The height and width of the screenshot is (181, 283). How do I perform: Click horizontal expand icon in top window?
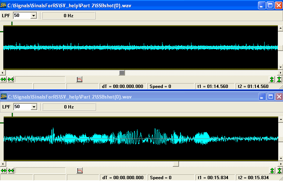pos(4,79)
